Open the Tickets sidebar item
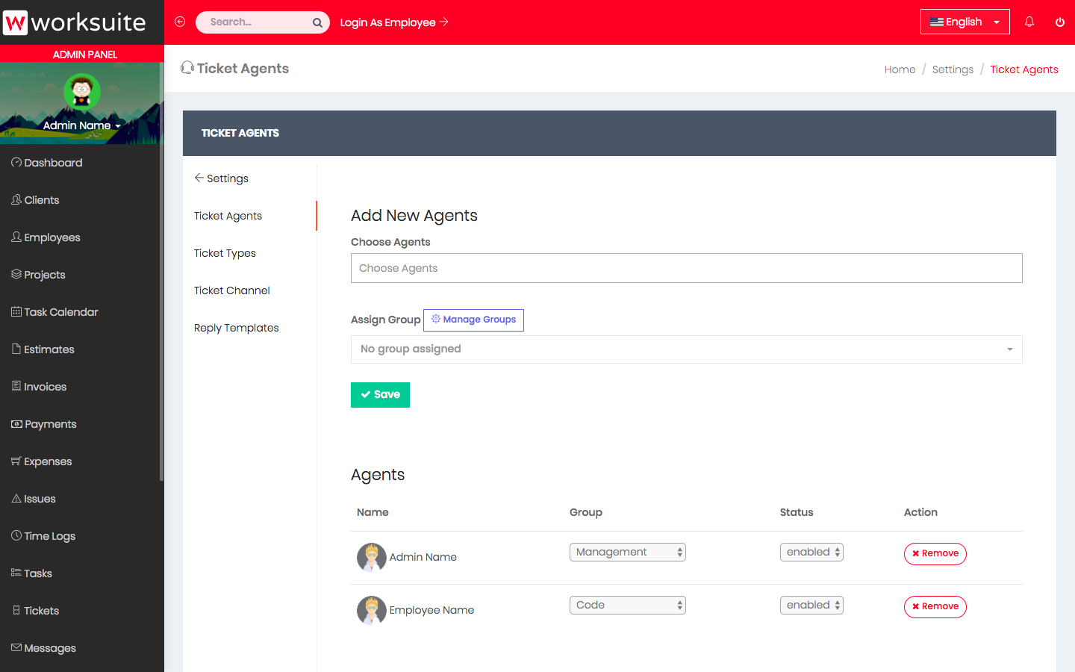 coord(41,611)
